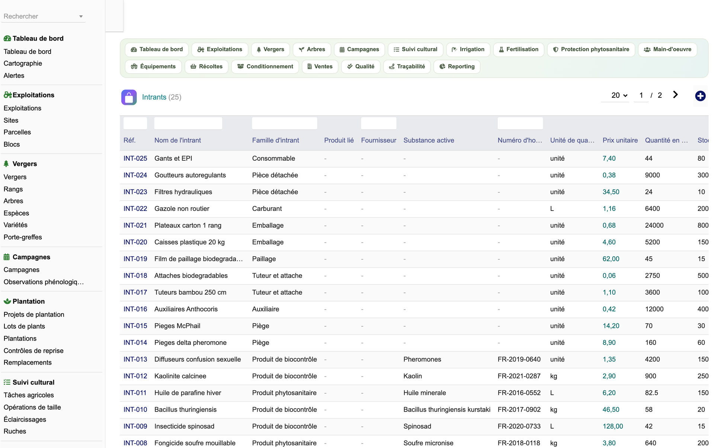
Task: Filter by Famille d'intrant field
Action: (x=285, y=123)
